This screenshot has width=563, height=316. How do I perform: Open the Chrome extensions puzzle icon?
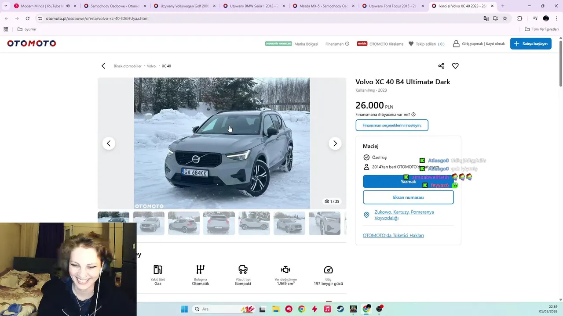pyautogui.click(x=519, y=18)
